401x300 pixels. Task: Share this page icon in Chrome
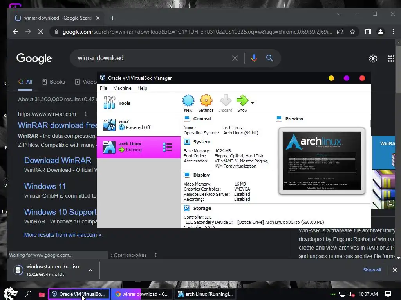tap(340, 32)
